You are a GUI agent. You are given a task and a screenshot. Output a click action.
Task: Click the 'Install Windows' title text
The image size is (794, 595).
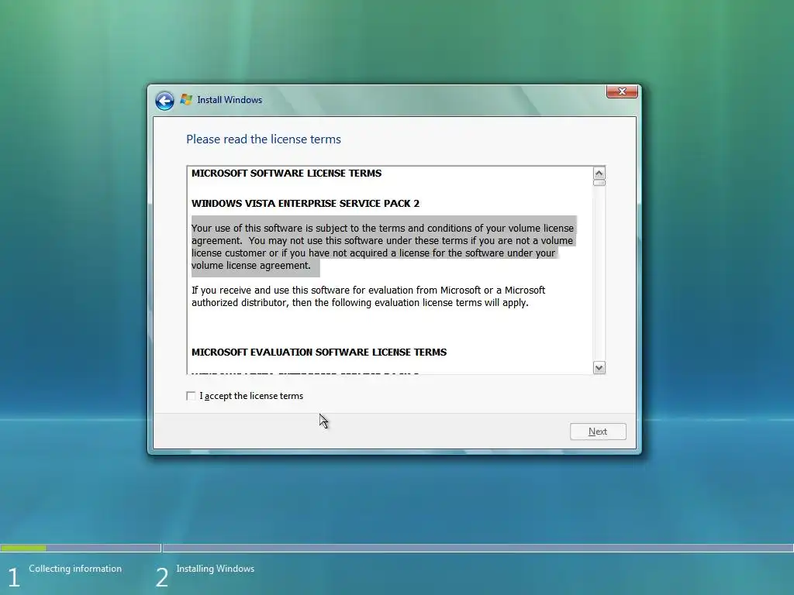[x=230, y=100]
